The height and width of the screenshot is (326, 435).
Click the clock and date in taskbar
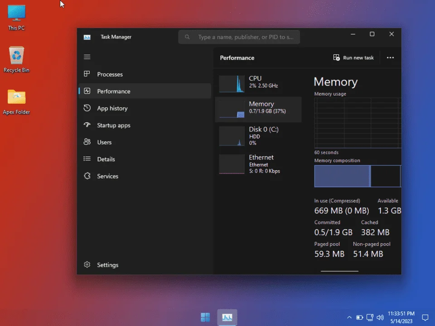point(401,317)
